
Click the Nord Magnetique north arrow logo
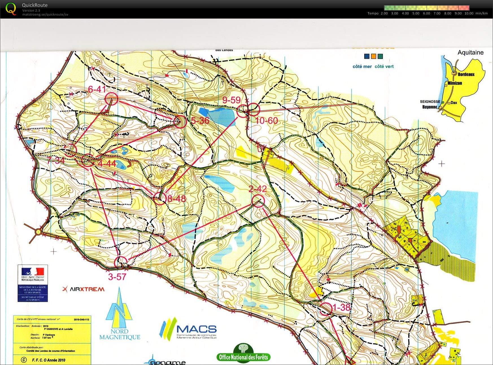click(120, 313)
